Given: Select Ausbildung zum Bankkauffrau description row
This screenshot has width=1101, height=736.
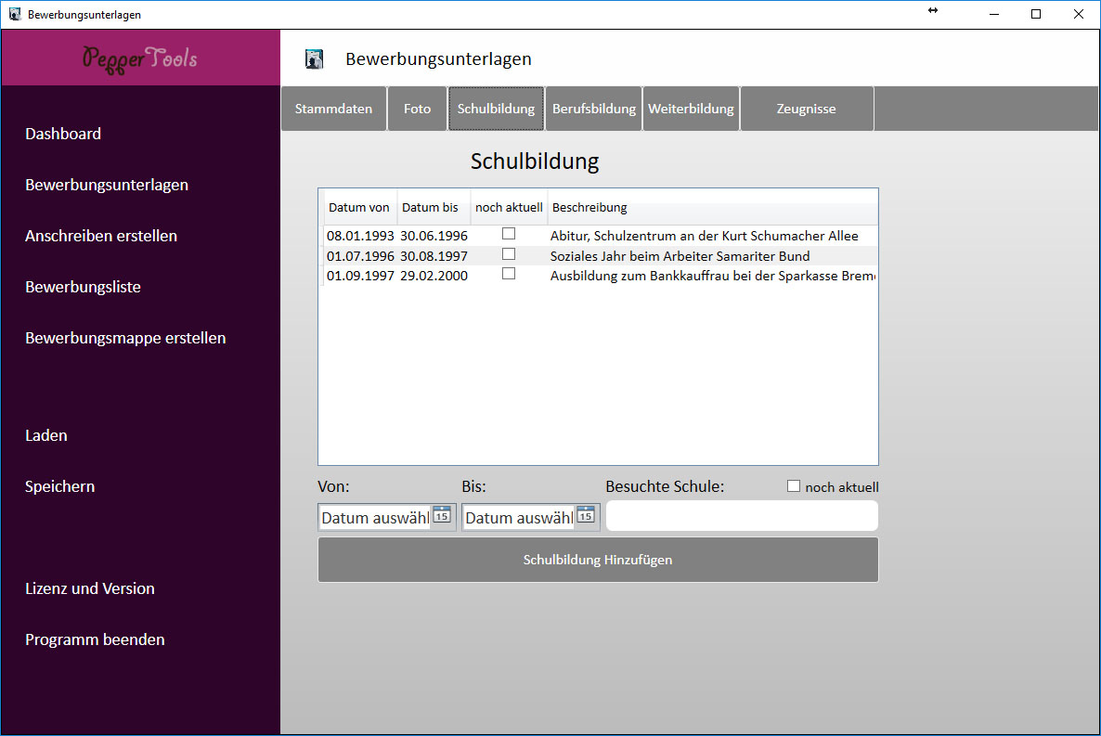Looking at the screenshot, I should click(713, 276).
